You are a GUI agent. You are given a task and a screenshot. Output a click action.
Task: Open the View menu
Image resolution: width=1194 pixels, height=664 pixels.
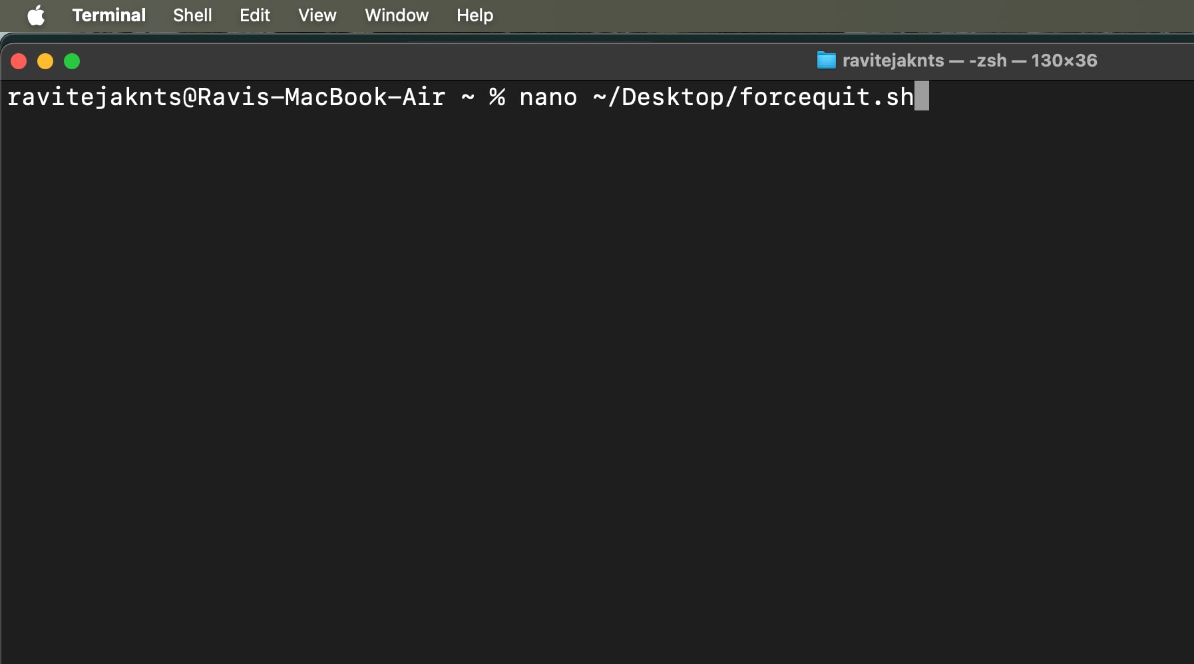pos(317,15)
